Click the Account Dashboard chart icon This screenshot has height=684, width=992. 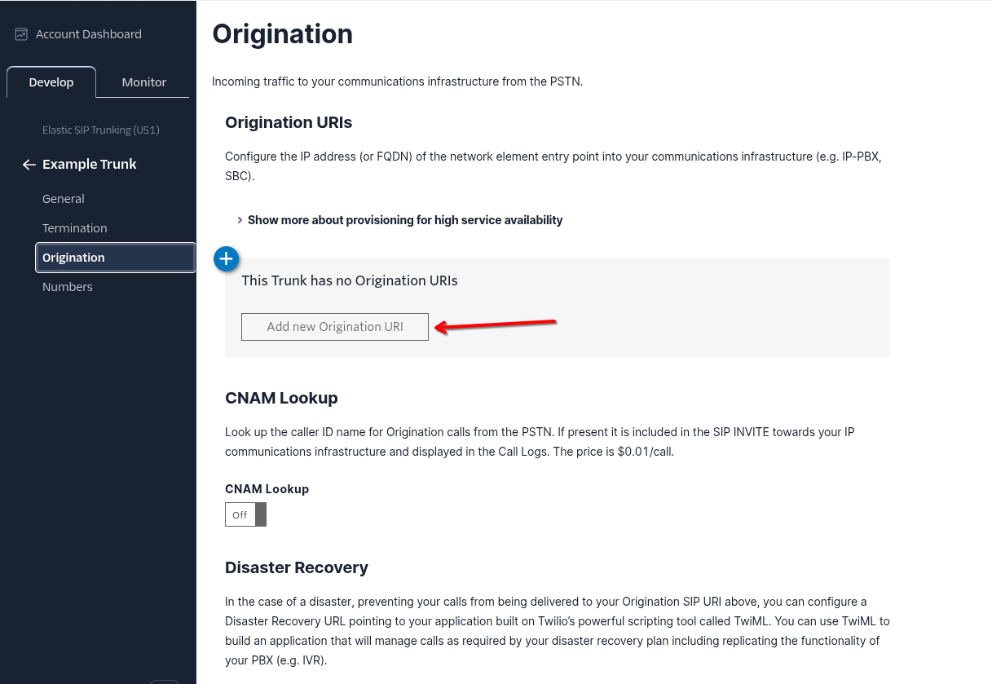[21, 34]
